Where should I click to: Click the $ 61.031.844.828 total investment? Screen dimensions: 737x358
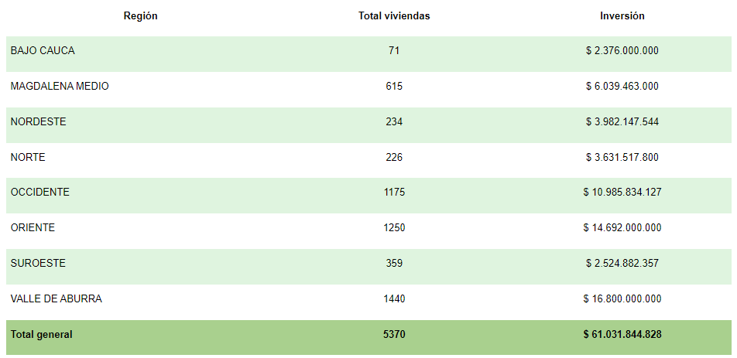click(x=622, y=335)
